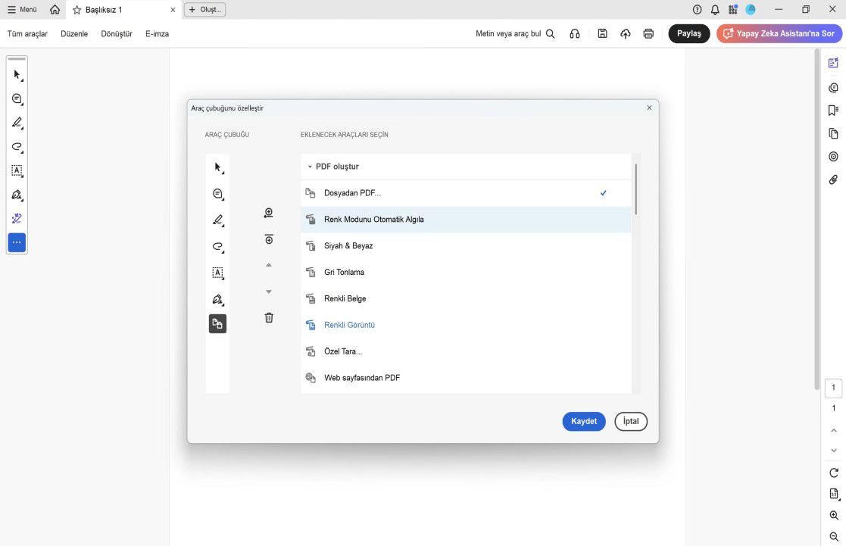Click the notifications bell icon

(715, 10)
